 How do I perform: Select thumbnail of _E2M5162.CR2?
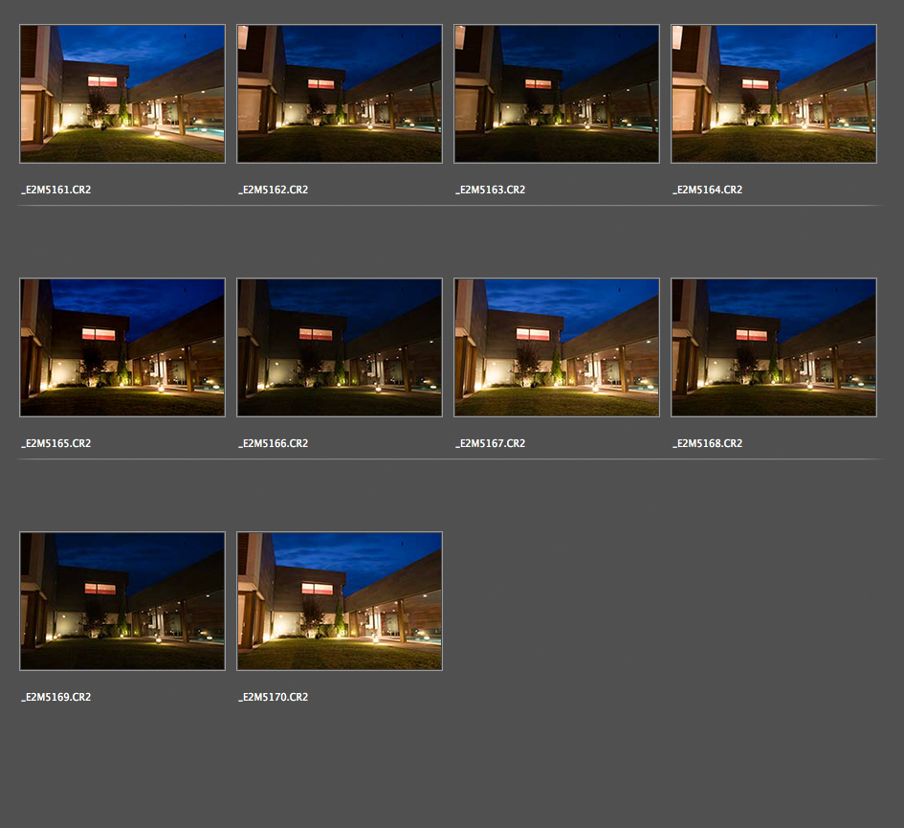(340, 94)
